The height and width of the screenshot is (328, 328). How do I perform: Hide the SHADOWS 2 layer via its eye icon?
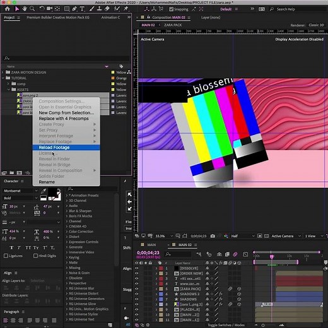click(136, 294)
